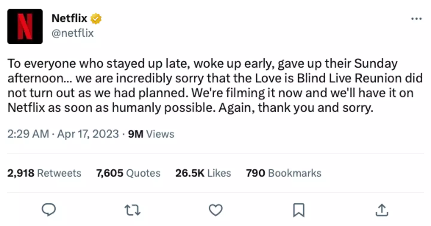See who gave the 26.5K Likes

pos(203,173)
